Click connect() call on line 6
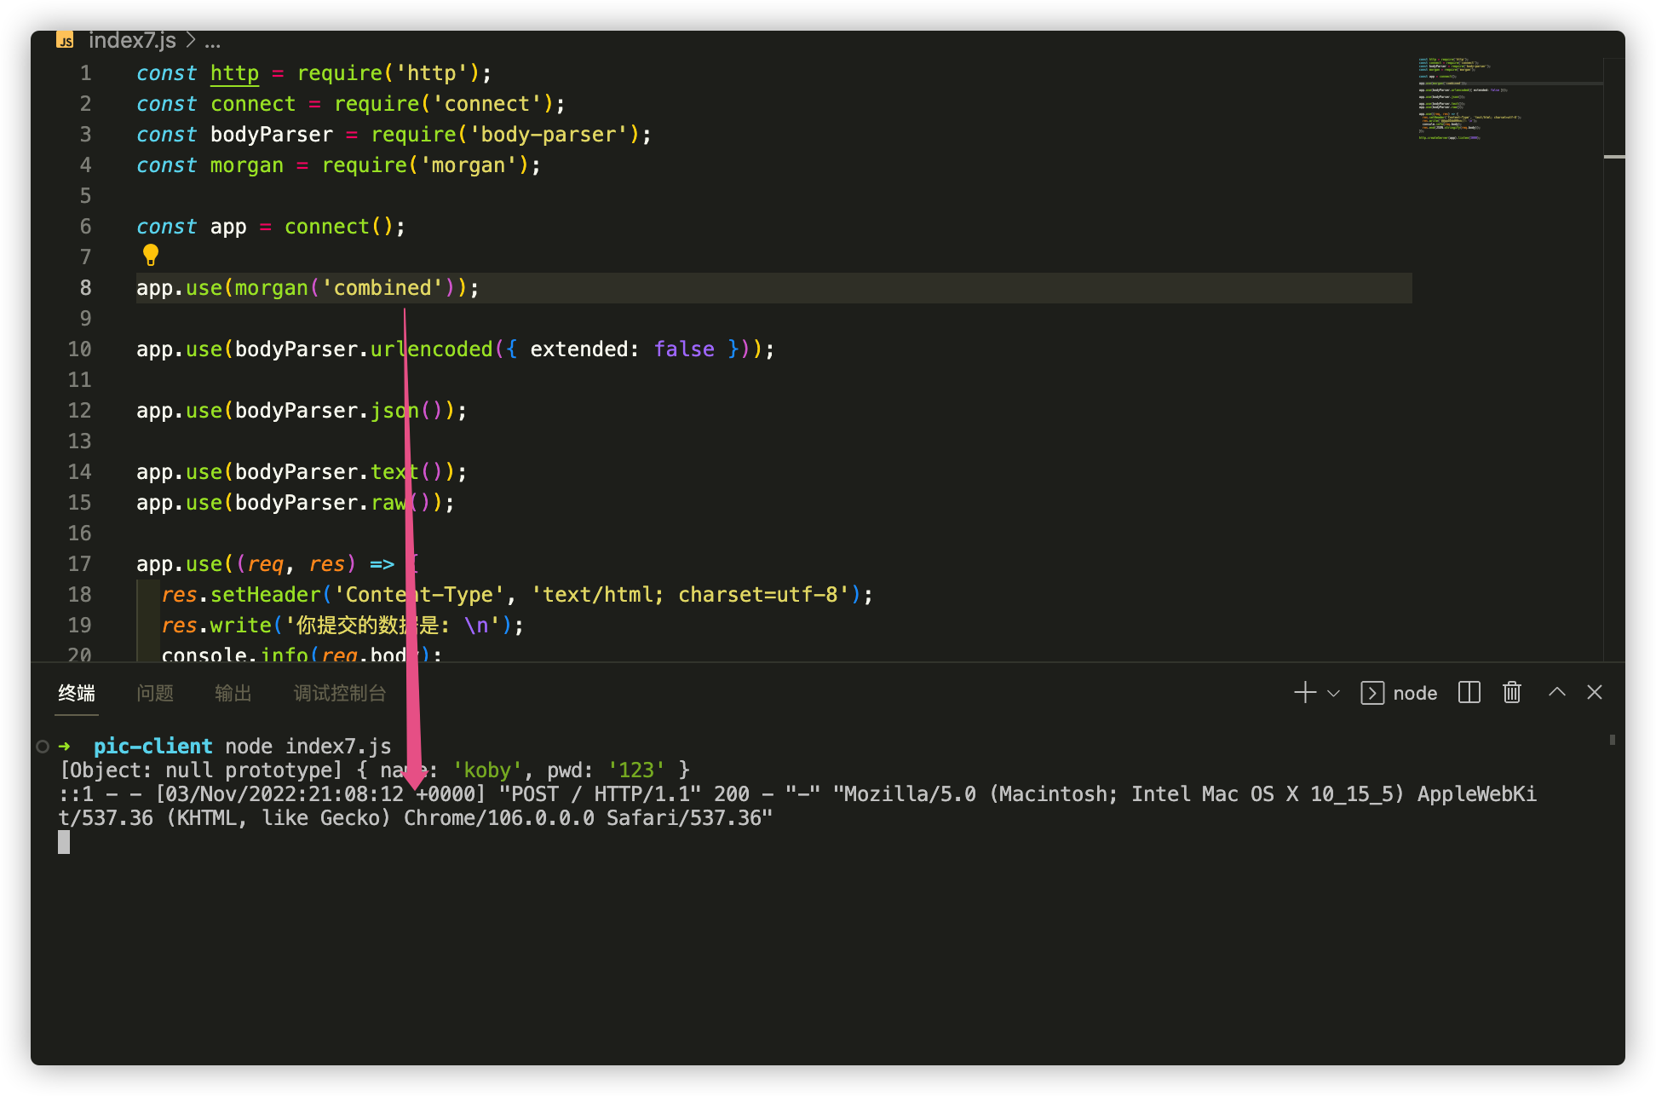1656x1096 pixels. 338,227
